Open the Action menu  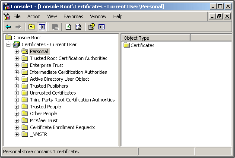pos(34,16)
